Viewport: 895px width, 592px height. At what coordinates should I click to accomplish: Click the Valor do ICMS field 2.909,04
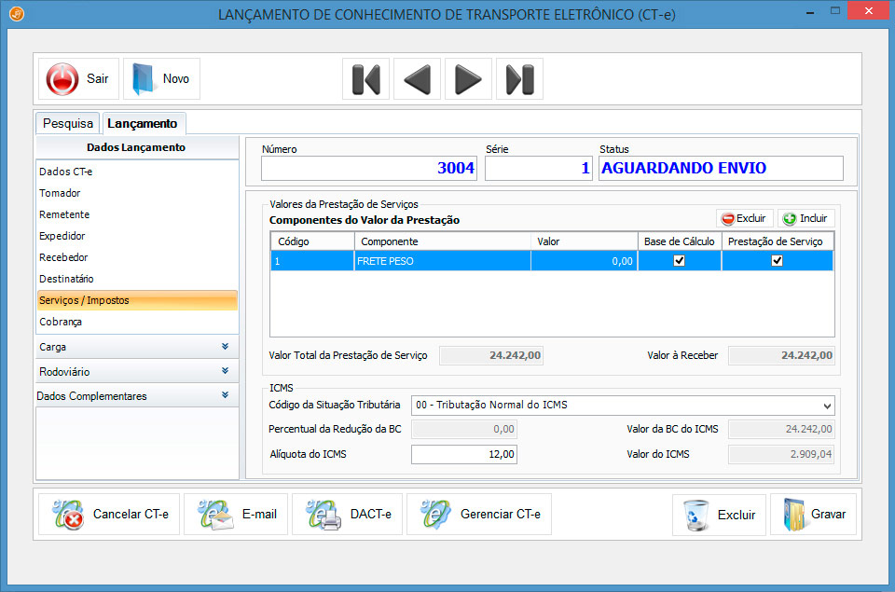click(x=781, y=454)
